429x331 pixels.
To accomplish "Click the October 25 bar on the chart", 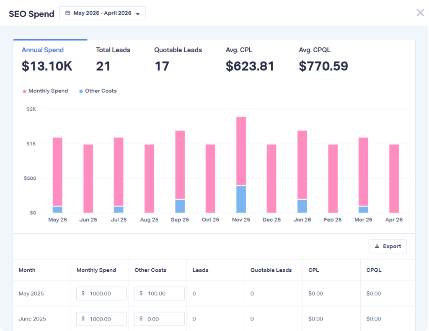I will pos(210,178).
